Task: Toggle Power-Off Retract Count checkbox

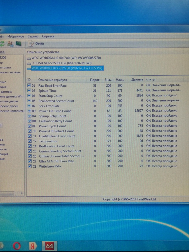Action: (x=30, y=131)
